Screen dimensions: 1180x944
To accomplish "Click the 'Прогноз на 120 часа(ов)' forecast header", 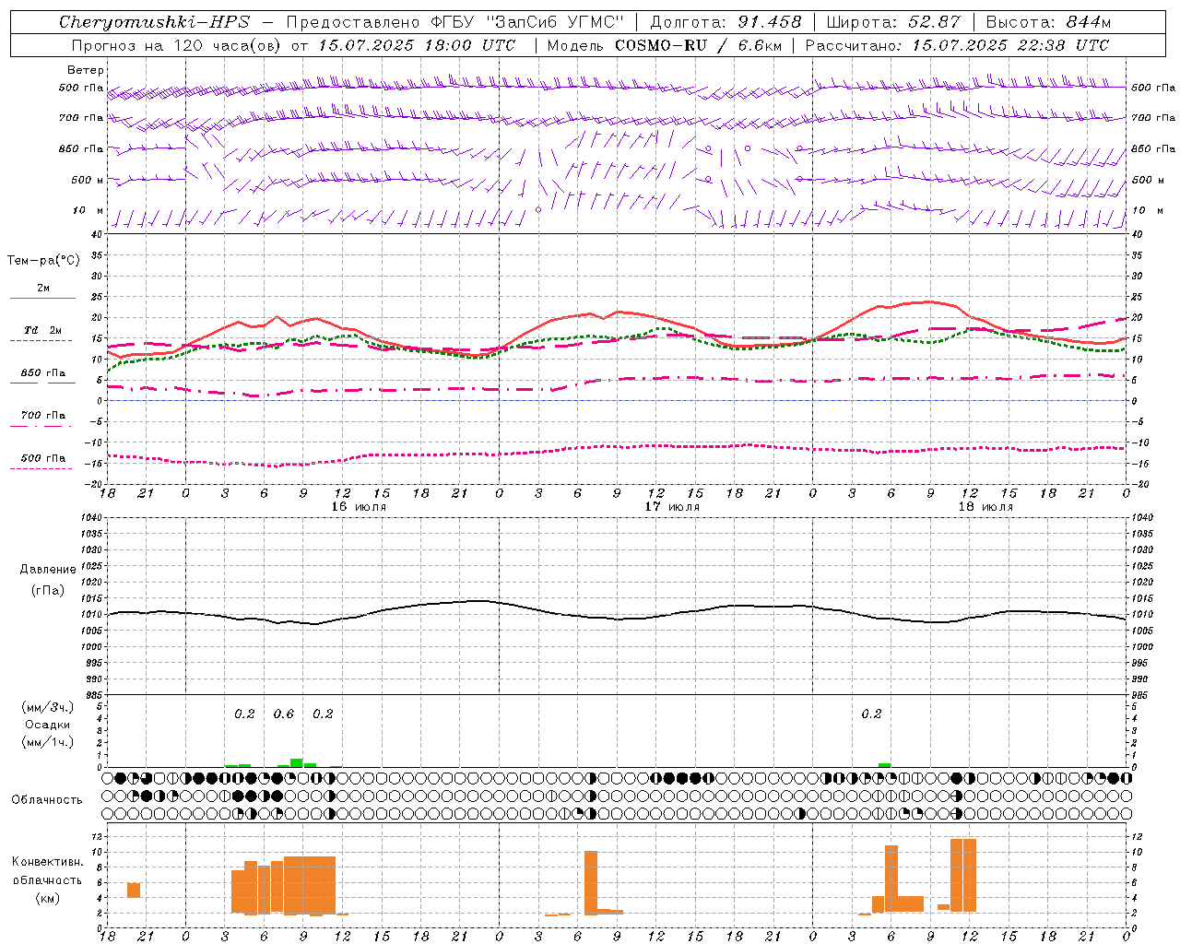I will coord(177,45).
